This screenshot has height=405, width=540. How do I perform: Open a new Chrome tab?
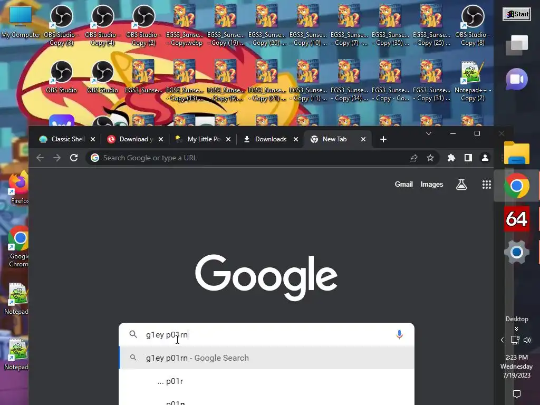click(383, 139)
